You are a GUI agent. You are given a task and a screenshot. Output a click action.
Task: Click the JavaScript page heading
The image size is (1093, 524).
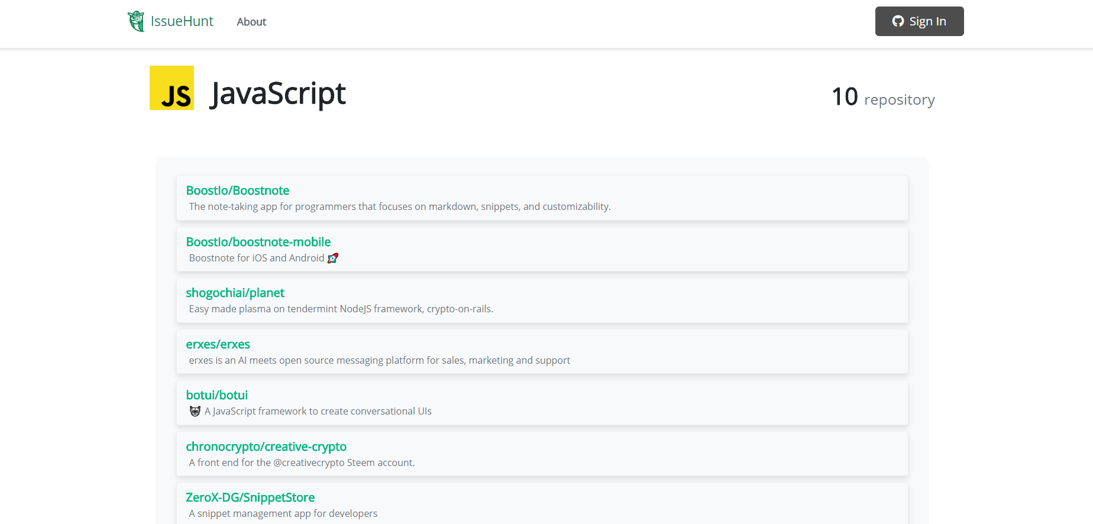pyautogui.click(x=278, y=94)
